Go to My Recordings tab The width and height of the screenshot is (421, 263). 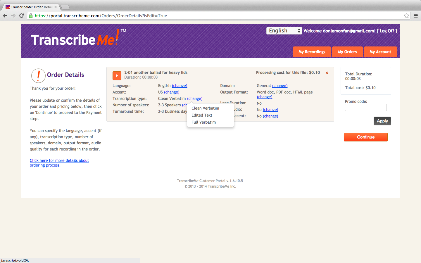coord(312,52)
